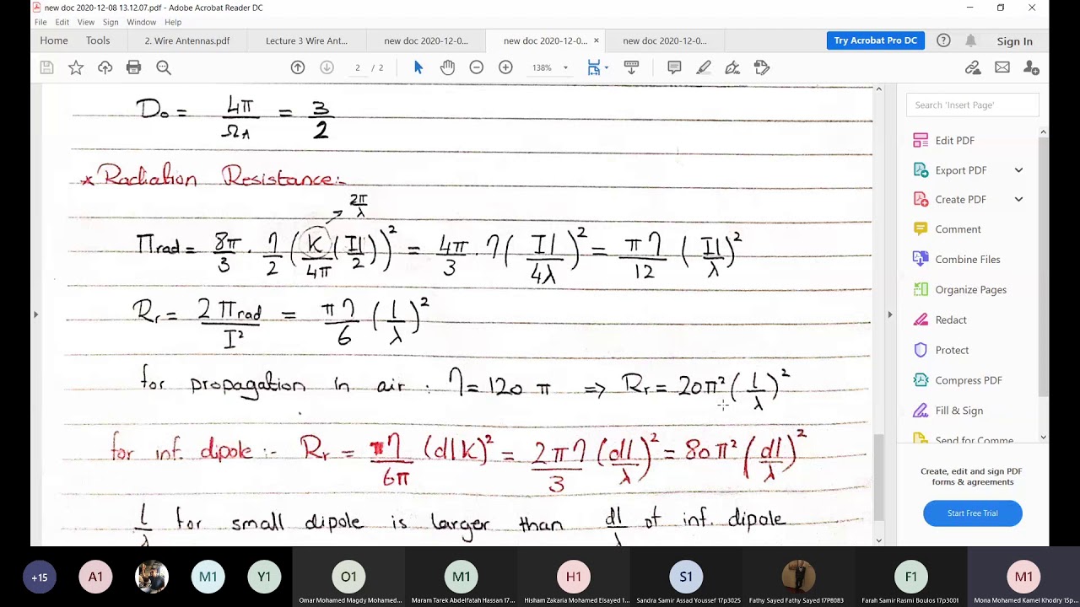1080x607 pixels.
Task: Go to previous page arrow
Action: point(298,67)
